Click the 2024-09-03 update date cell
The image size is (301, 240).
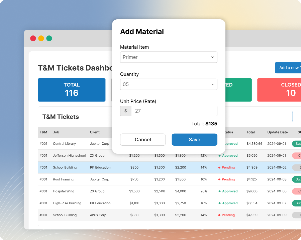coord(277,179)
